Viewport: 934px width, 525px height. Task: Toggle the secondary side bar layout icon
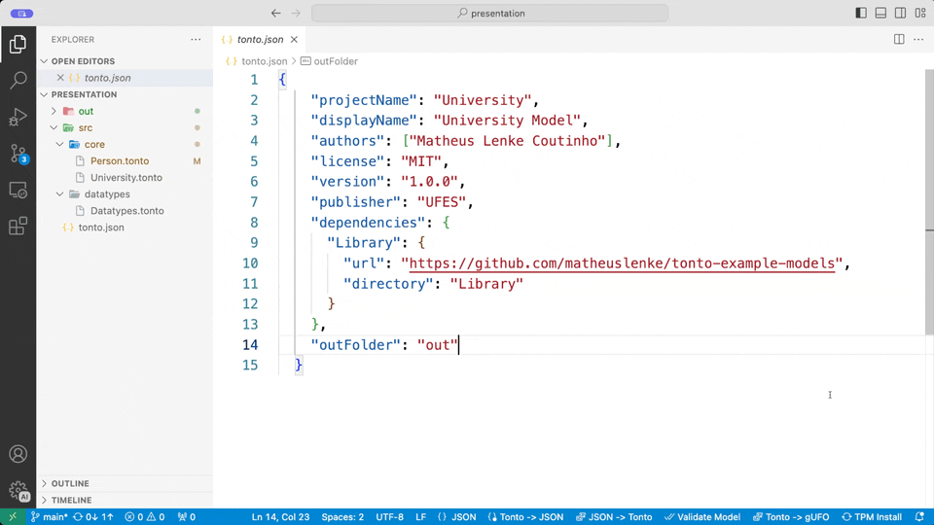coord(901,13)
